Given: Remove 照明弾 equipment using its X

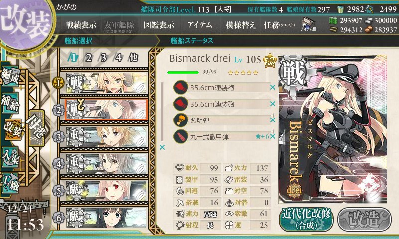Looking at the screenshot, I should coord(272,120).
